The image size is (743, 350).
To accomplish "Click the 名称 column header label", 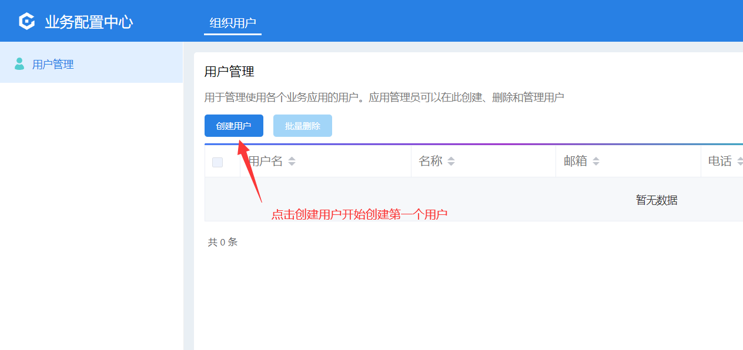I will pyautogui.click(x=430, y=161).
